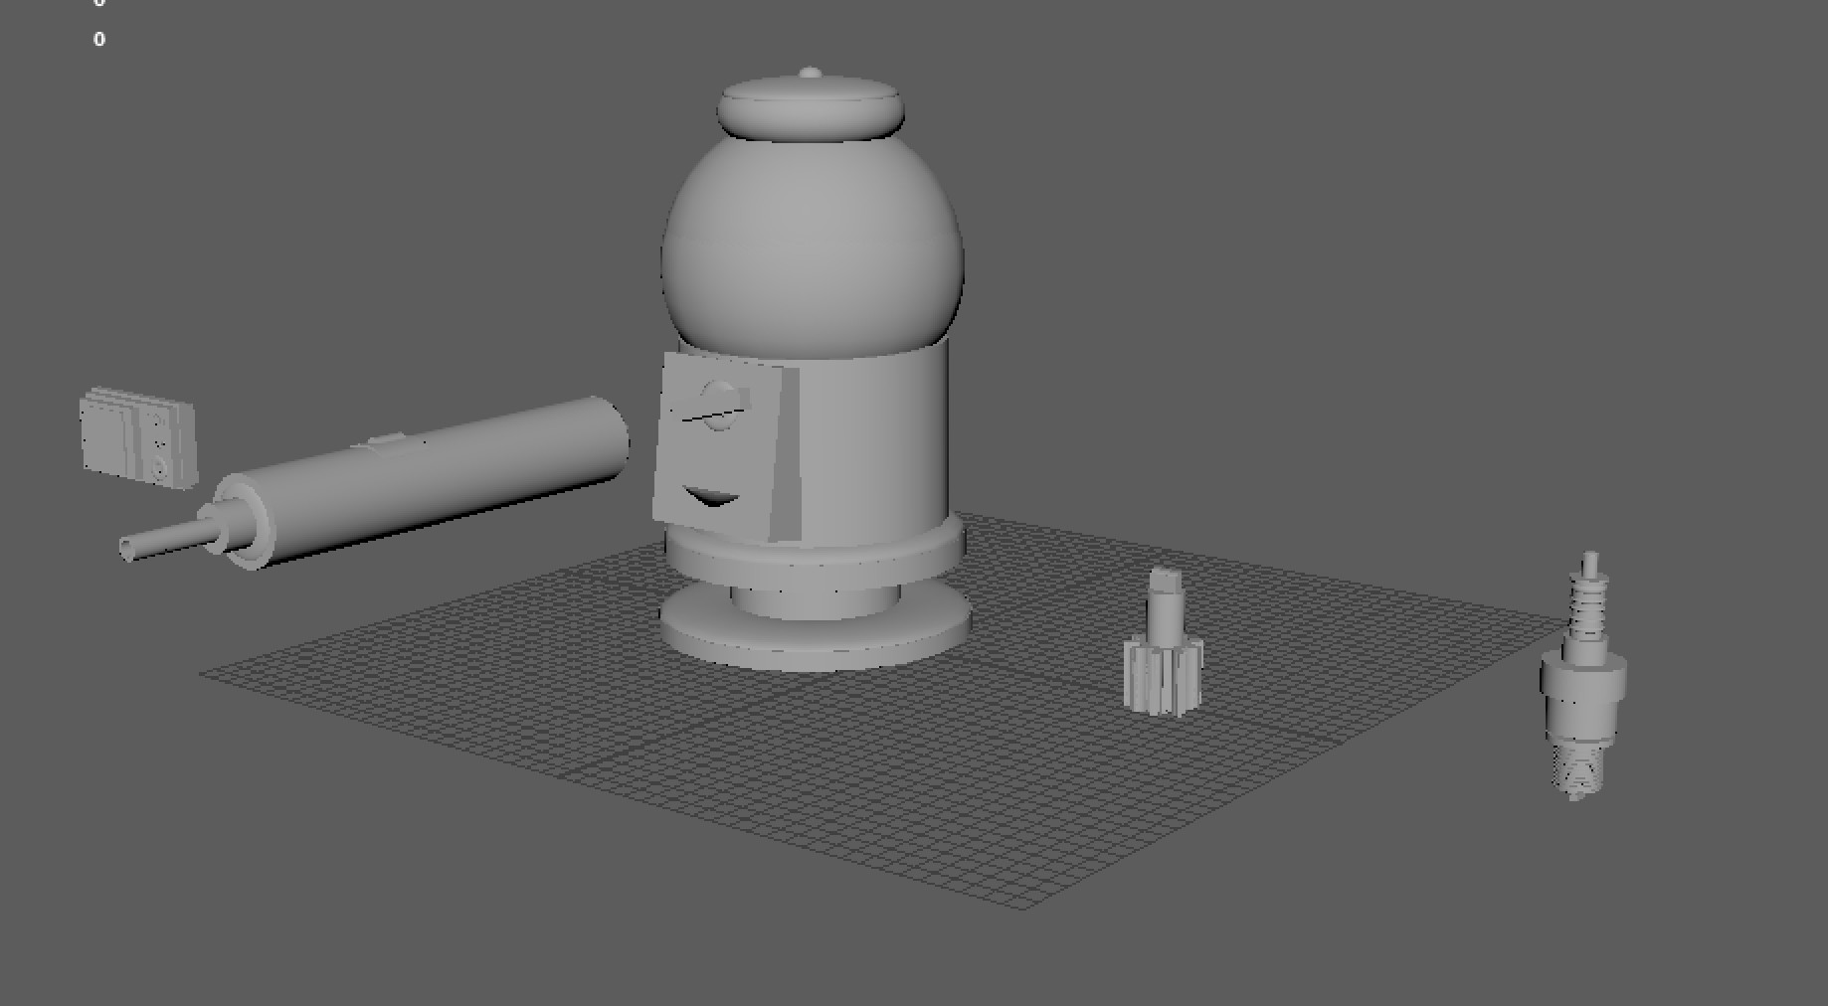Click the lower '0' overlay label
This screenshot has width=1828, height=1006.
98,41
